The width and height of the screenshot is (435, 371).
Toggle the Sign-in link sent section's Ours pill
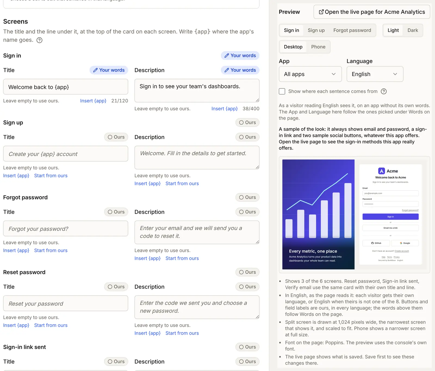(x=247, y=347)
